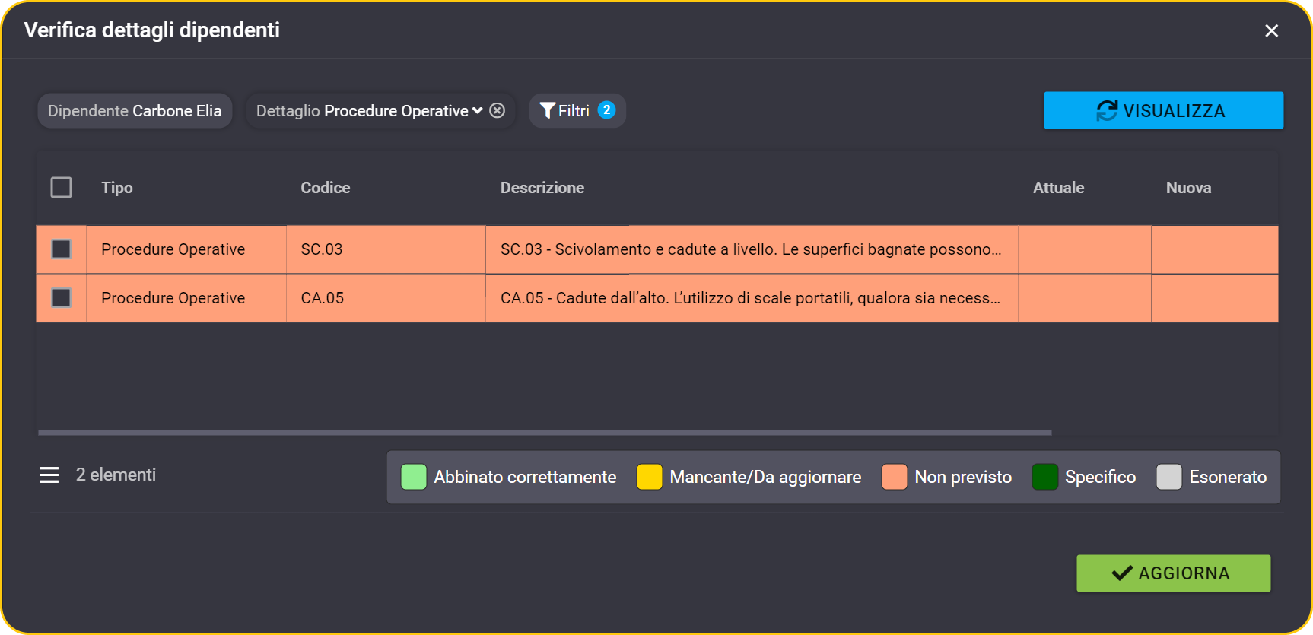Close the Verifica dettagli dipendenti dialog
This screenshot has width=1313, height=635.
1271,30
